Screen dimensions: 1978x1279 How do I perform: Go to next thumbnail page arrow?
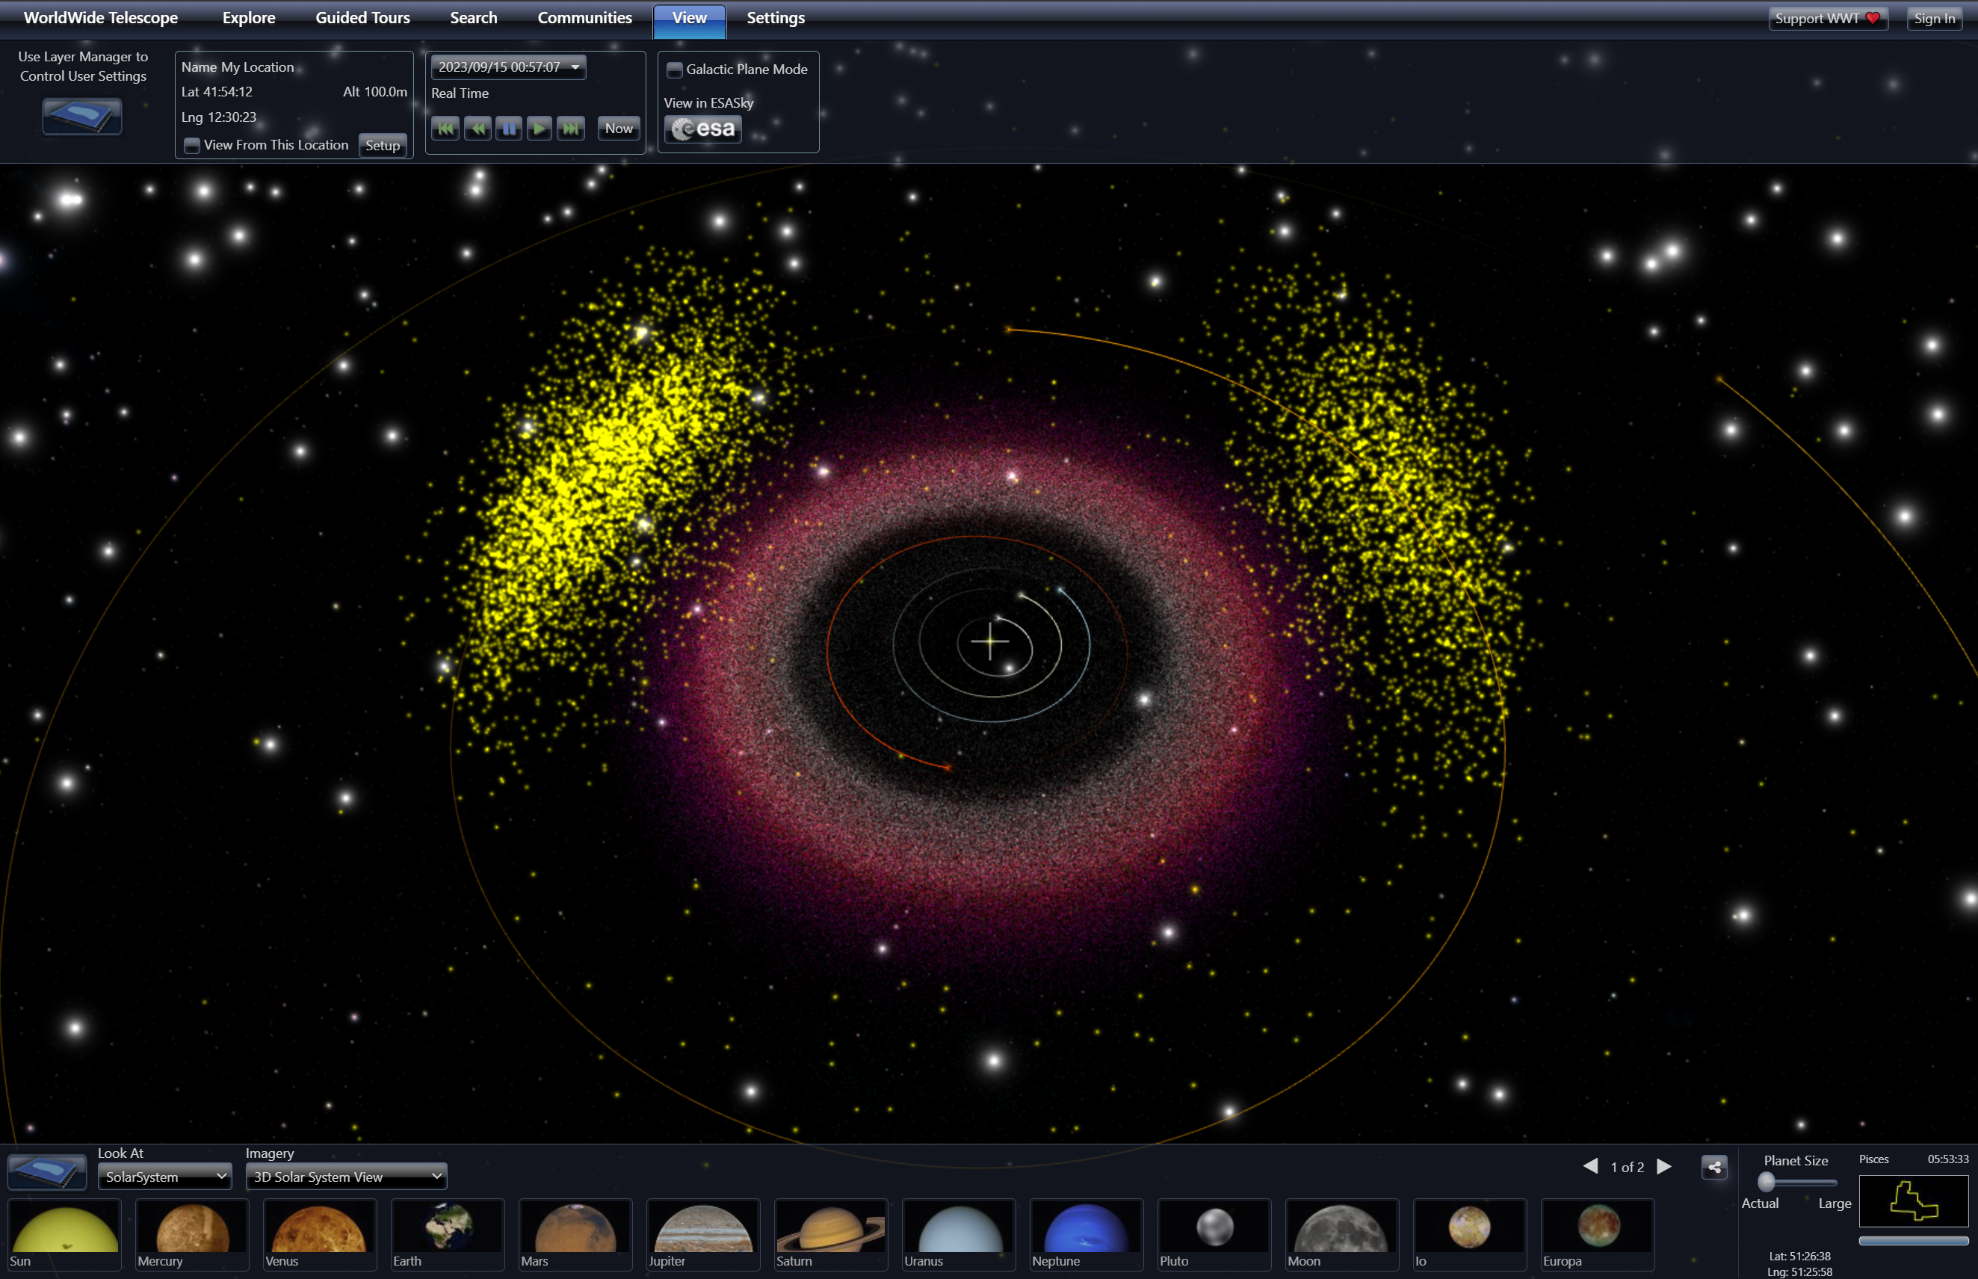coord(1664,1167)
